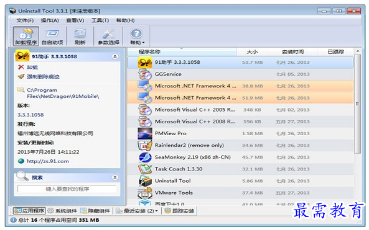The height and width of the screenshot is (230, 369).
Task: Click the Uninstall Tool program icon
Action: [145, 181]
